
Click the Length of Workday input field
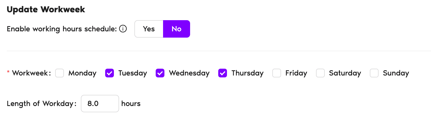tap(100, 104)
